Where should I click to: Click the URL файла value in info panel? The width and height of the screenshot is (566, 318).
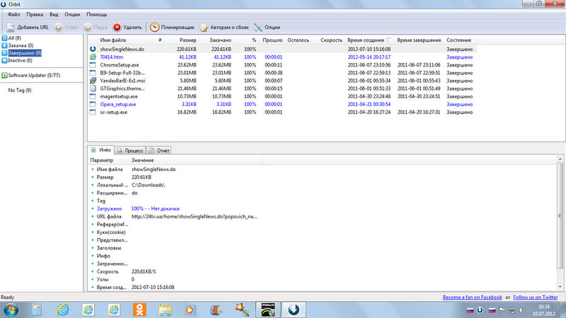pos(194,217)
